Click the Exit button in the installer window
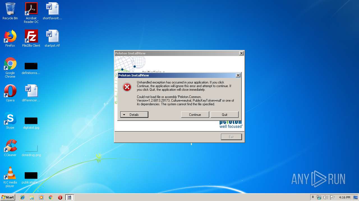 [x=231, y=137]
